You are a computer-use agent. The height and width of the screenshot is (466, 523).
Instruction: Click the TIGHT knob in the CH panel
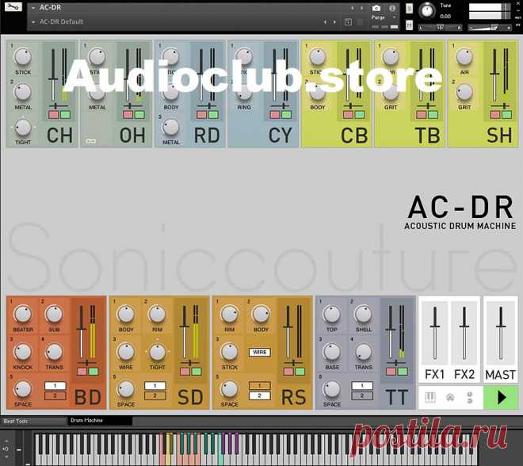tap(23, 128)
